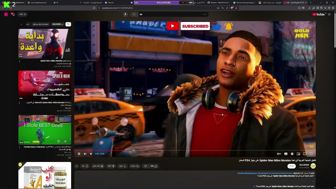Like the video showing 252 likes
Image resolution: width=336 pixels, height=189 pixels.
[154, 166]
